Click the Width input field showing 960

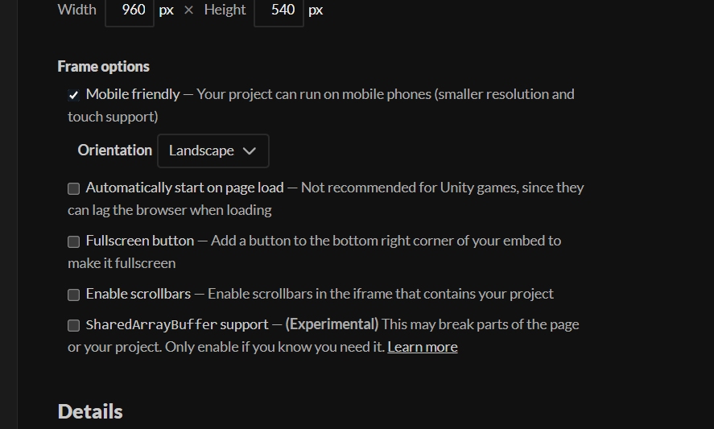coord(130,10)
